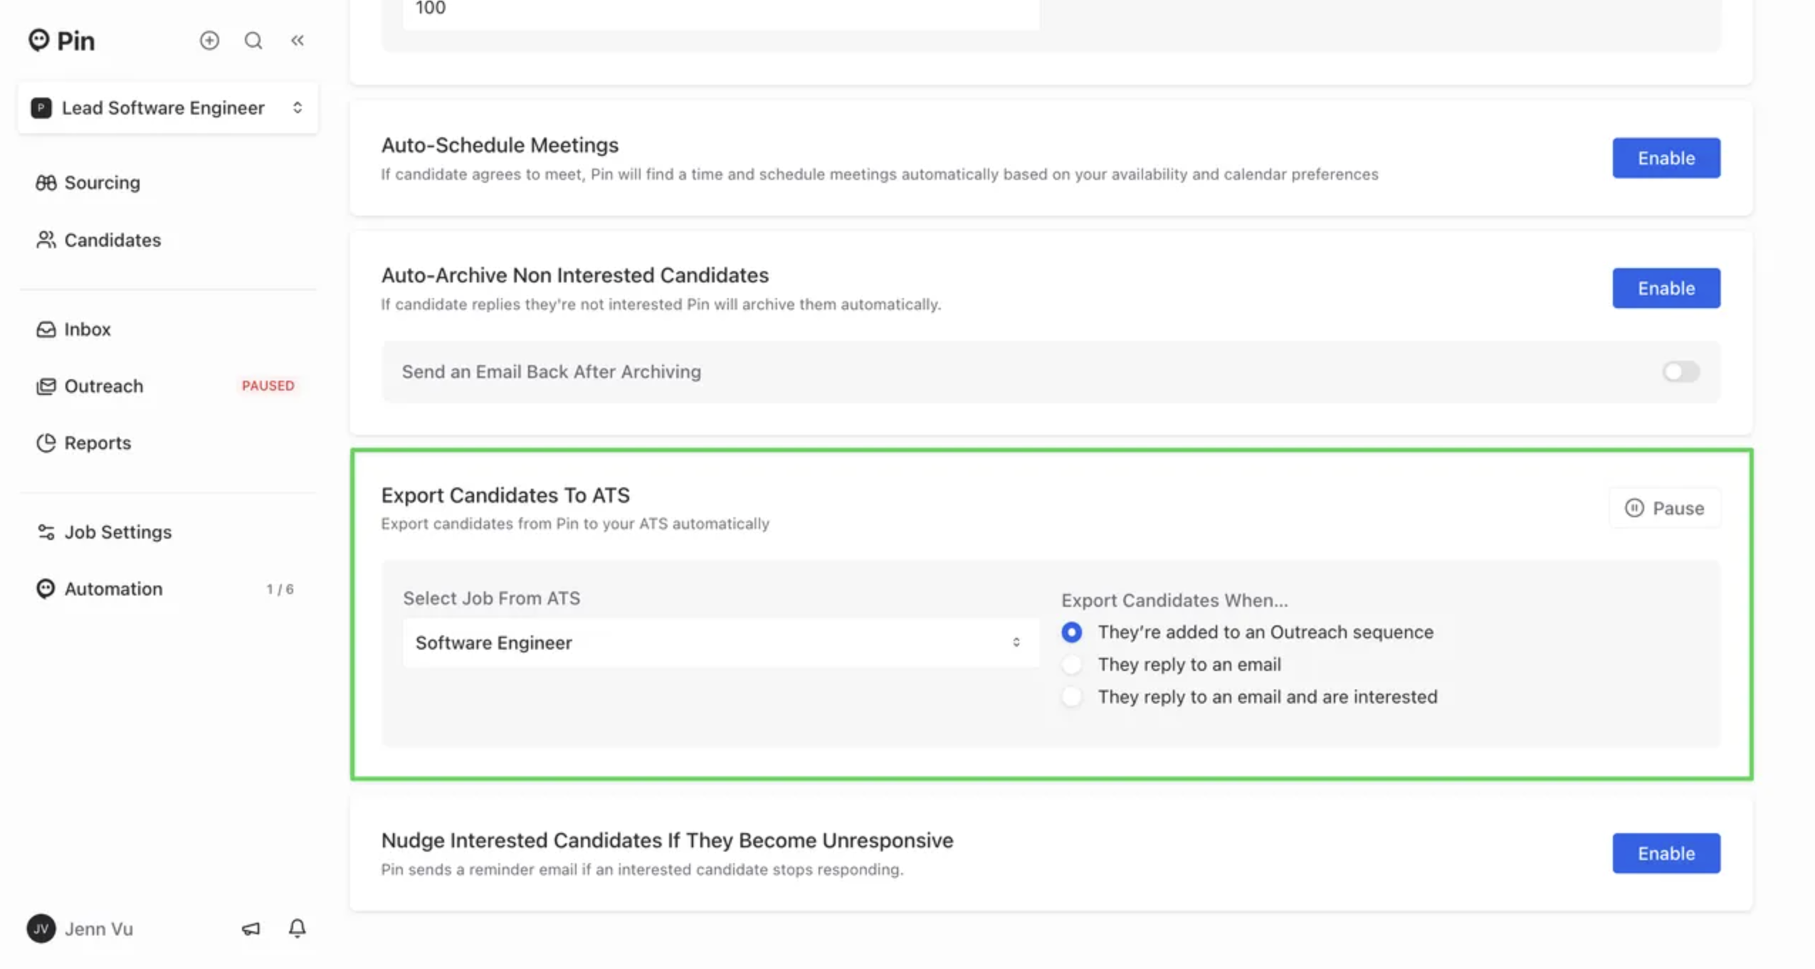Click the input field showing 100
Screen dimensions: 1815x969
click(720, 10)
